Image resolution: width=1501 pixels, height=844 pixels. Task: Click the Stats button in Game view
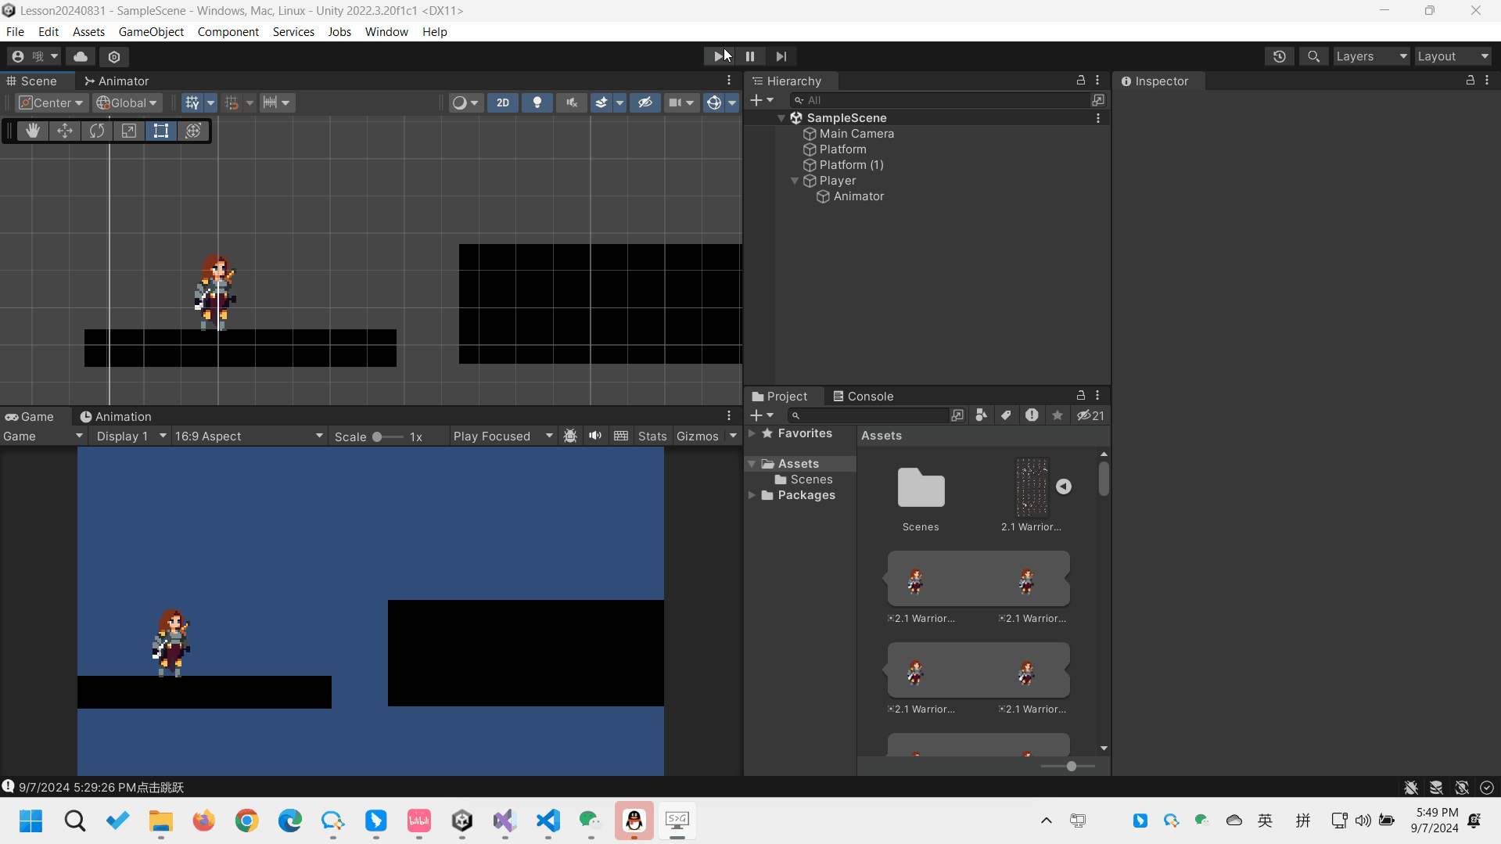(x=652, y=436)
